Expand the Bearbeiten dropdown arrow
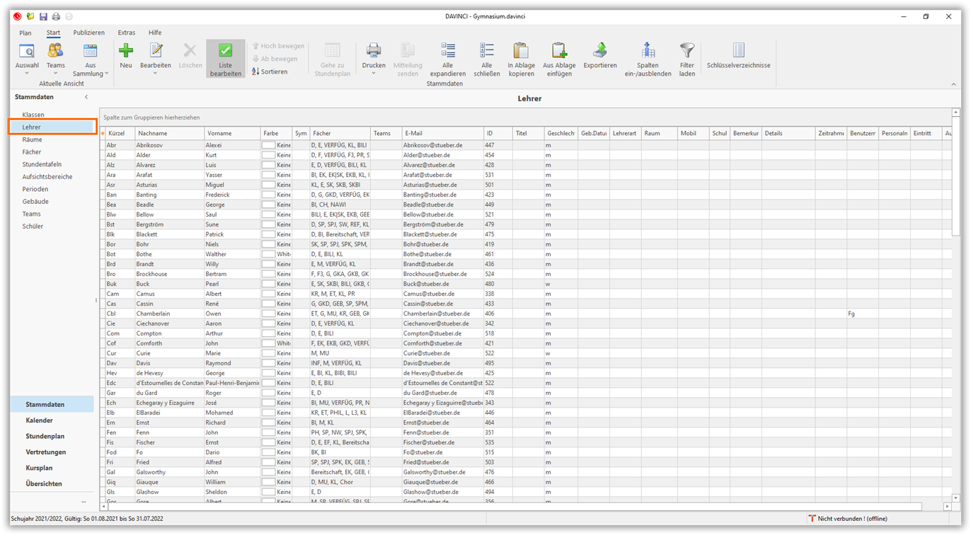This screenshot has height=535, width=971. click(155, 73)
